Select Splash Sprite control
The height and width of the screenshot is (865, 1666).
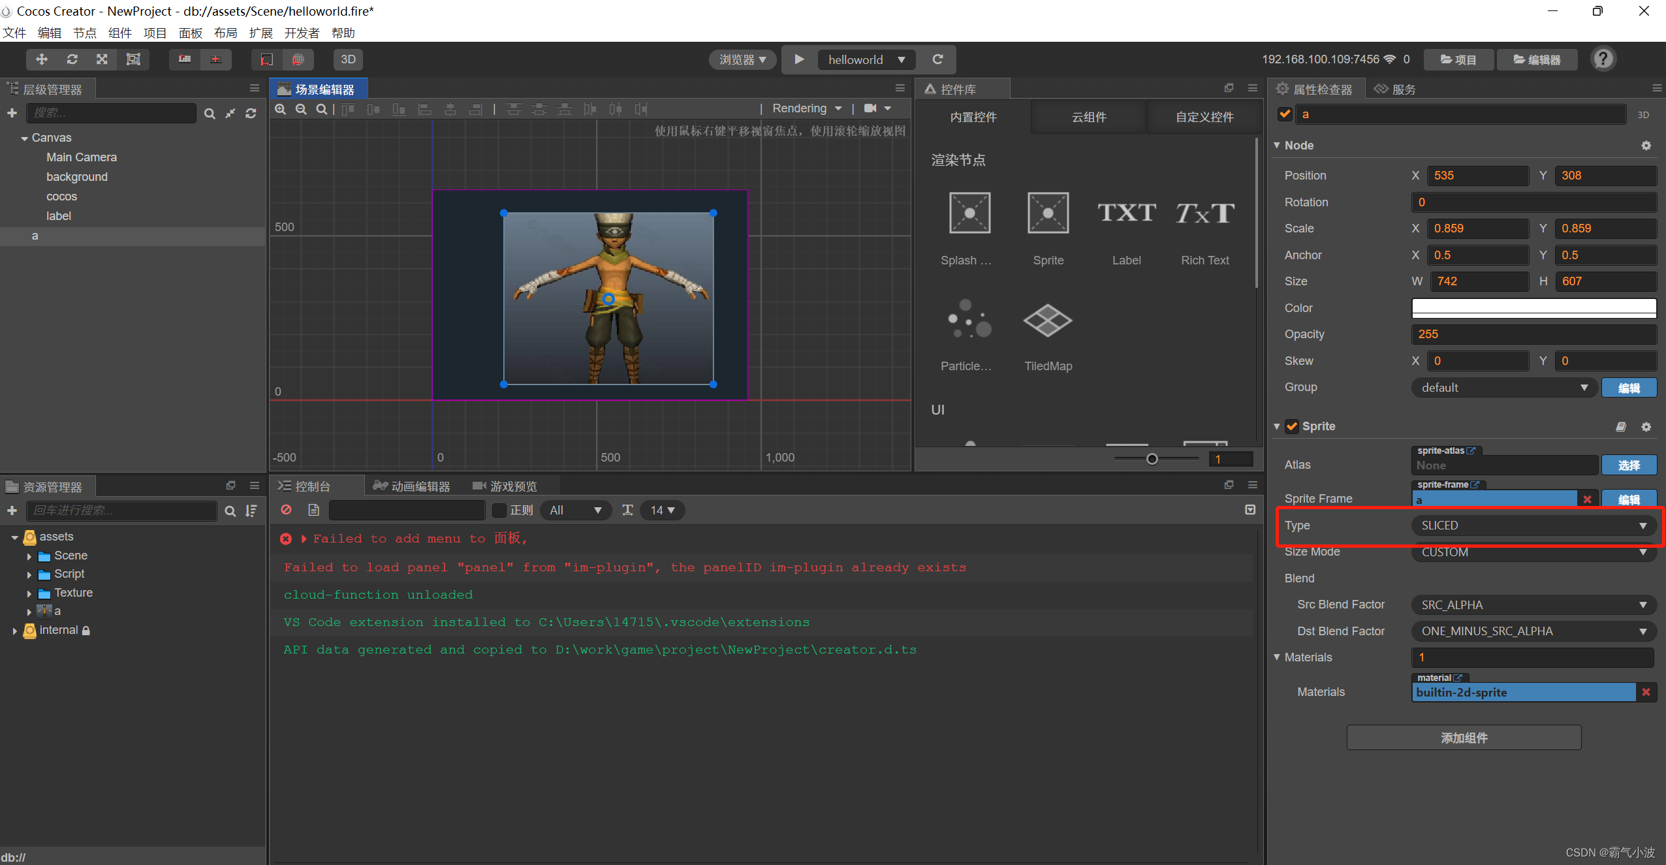tap(969, 228)
